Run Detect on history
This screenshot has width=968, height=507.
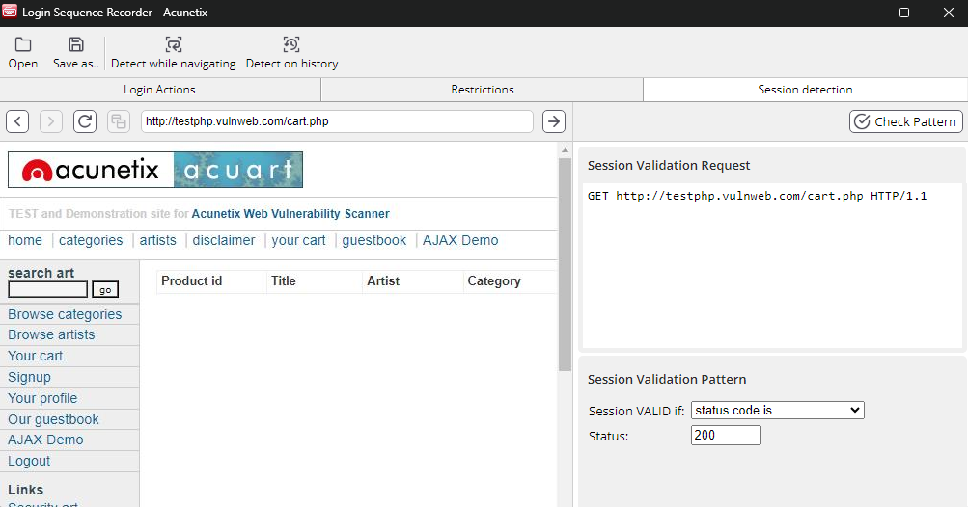point(292,53)
